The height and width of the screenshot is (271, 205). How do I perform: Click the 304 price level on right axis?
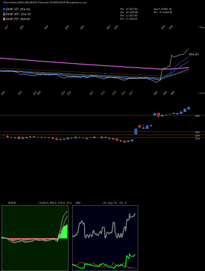click(x=197, y=116)
